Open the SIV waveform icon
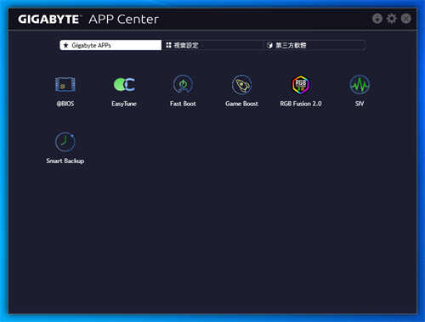The width and height of the screenshot is (425, 322). tap(360, 84)
